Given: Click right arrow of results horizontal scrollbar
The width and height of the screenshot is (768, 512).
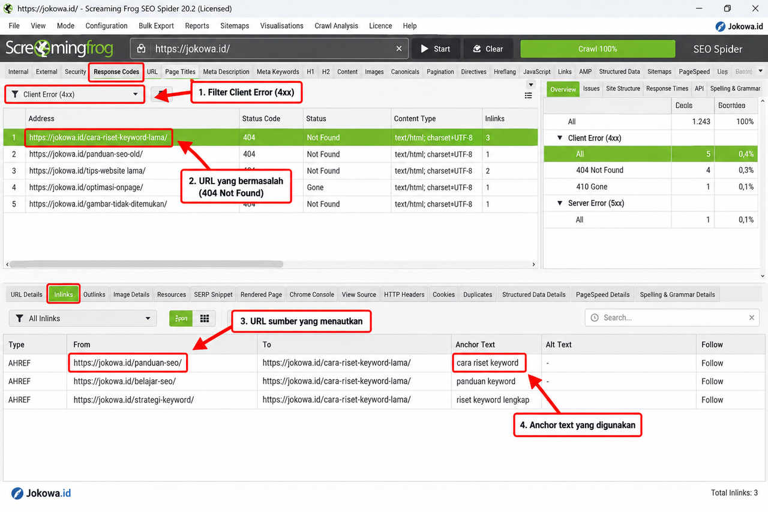Looking at the screenshot, I should coord(534,264).
